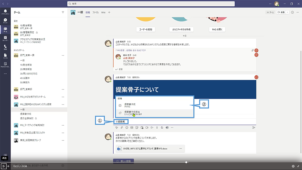Click the filter icon in teams panel header
Image resolution: width=302 pixels, height=170 pixels.
(63, 12)
